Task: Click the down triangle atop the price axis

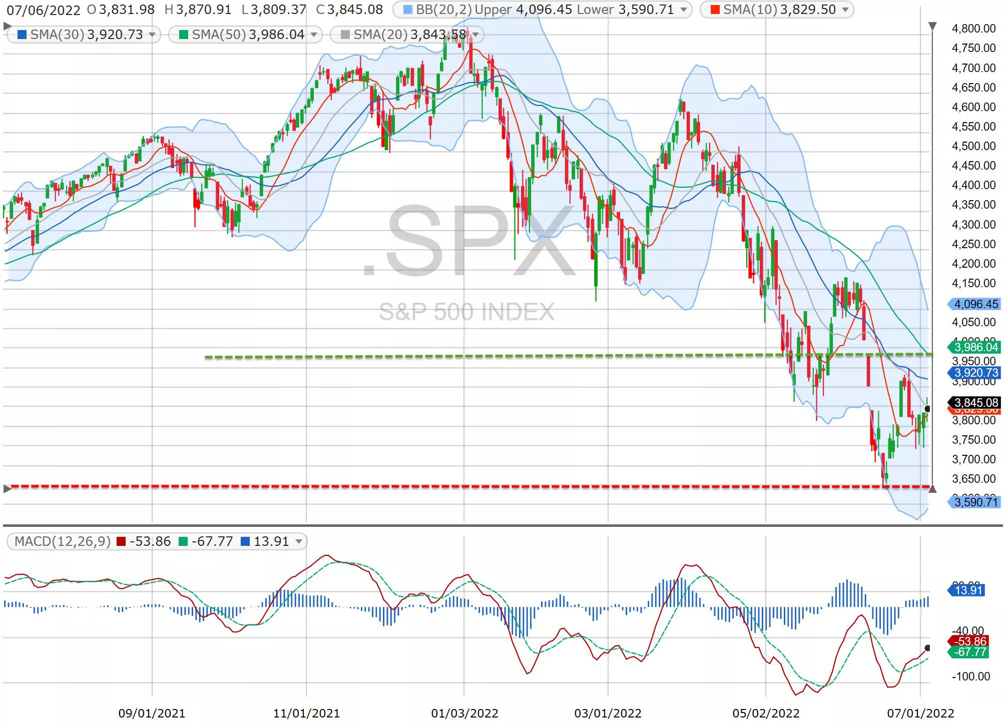Action: (932, 26)
